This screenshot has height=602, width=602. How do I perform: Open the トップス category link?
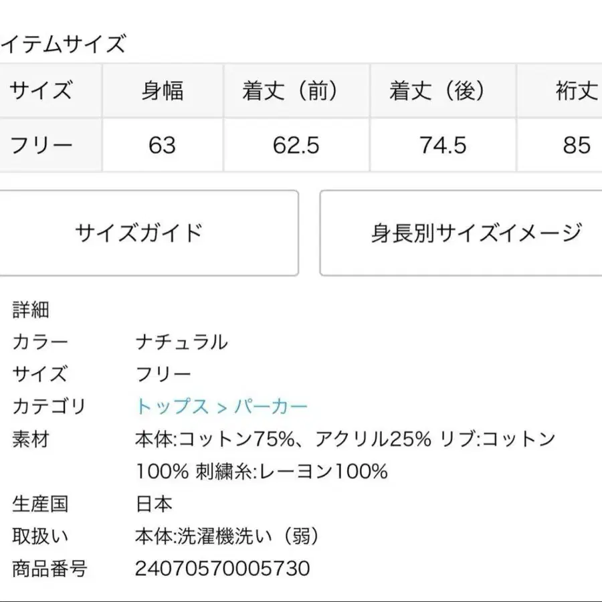tap(171, 406)
